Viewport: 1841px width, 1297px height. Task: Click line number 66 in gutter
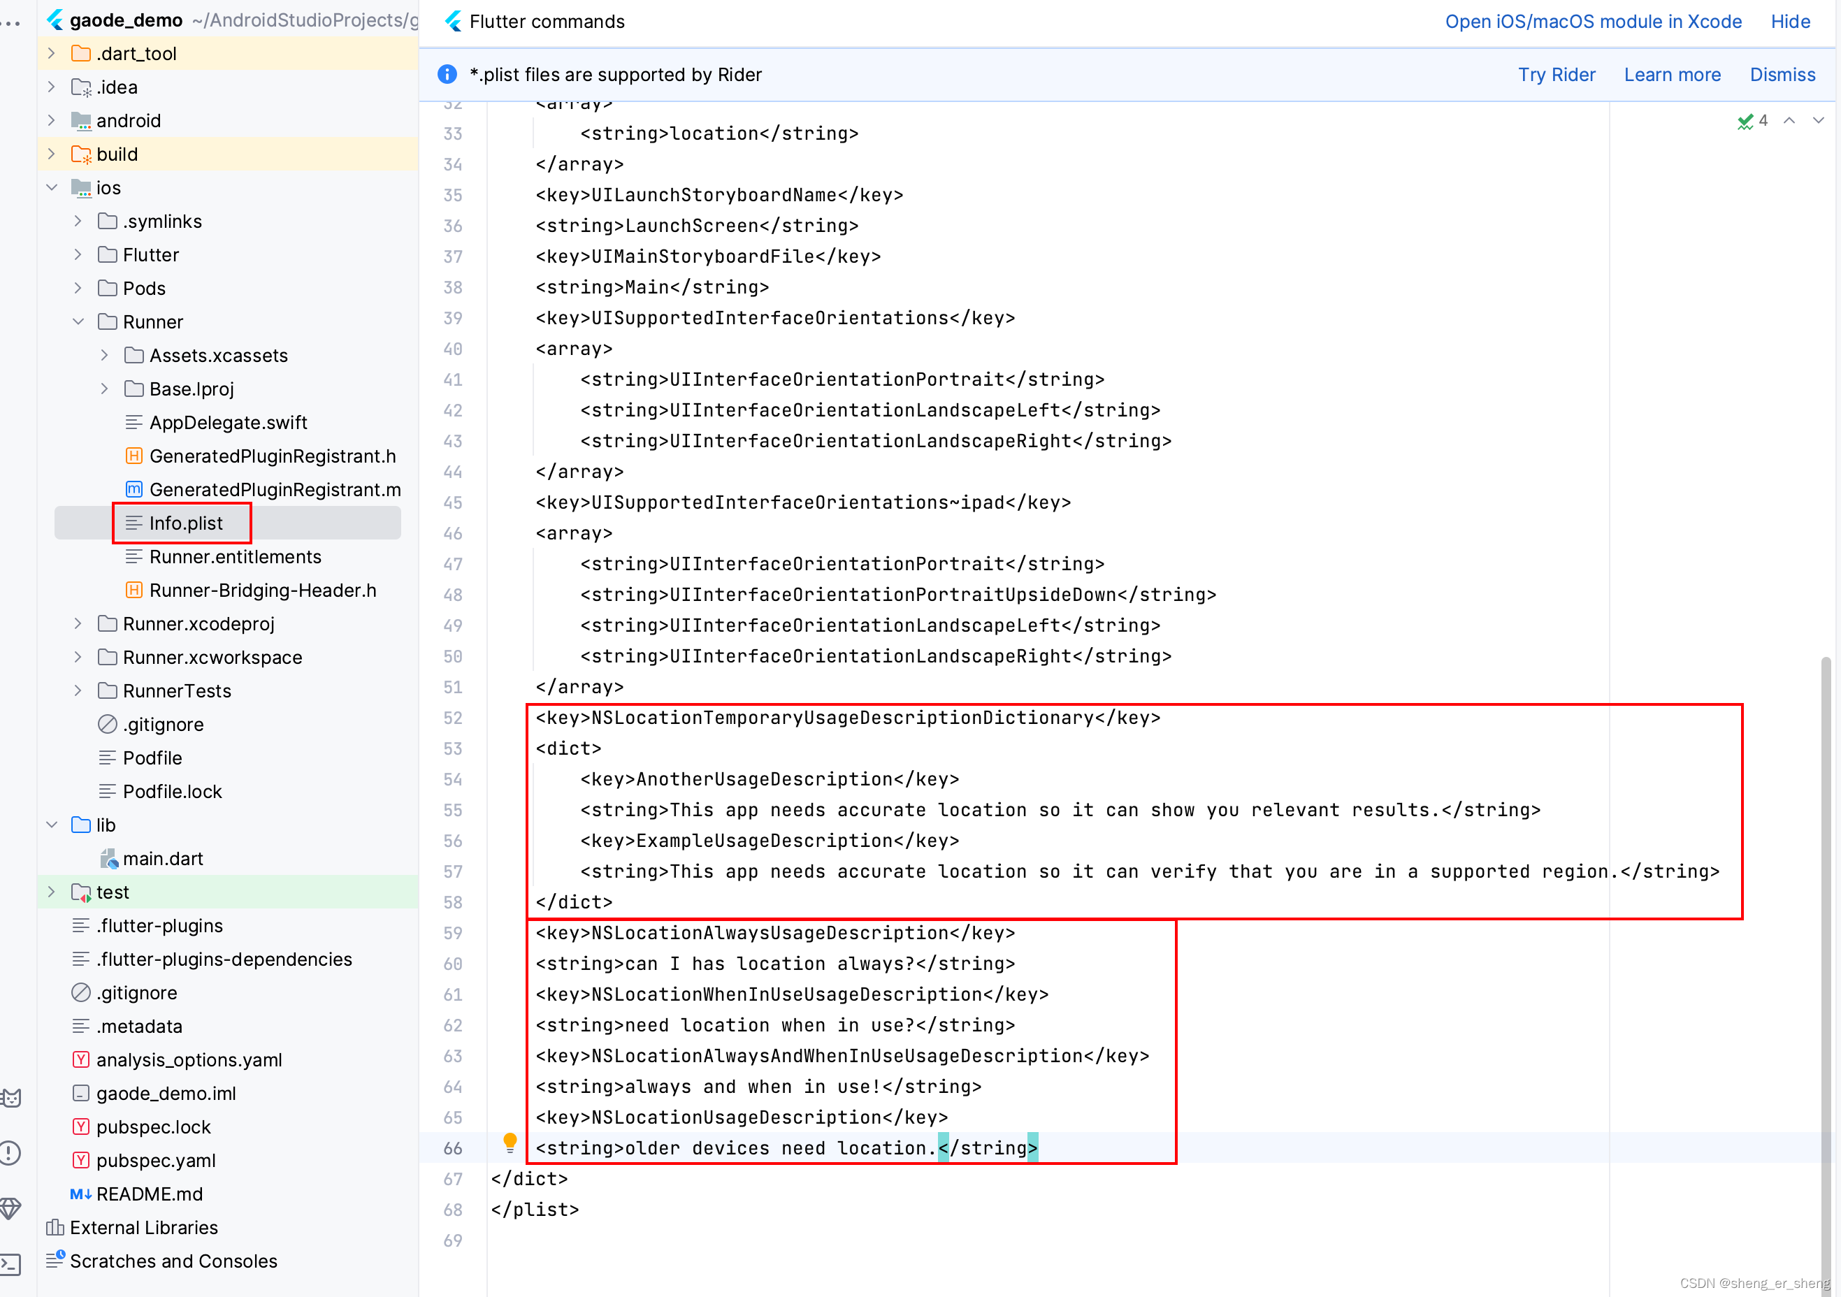click(453, 1149)
